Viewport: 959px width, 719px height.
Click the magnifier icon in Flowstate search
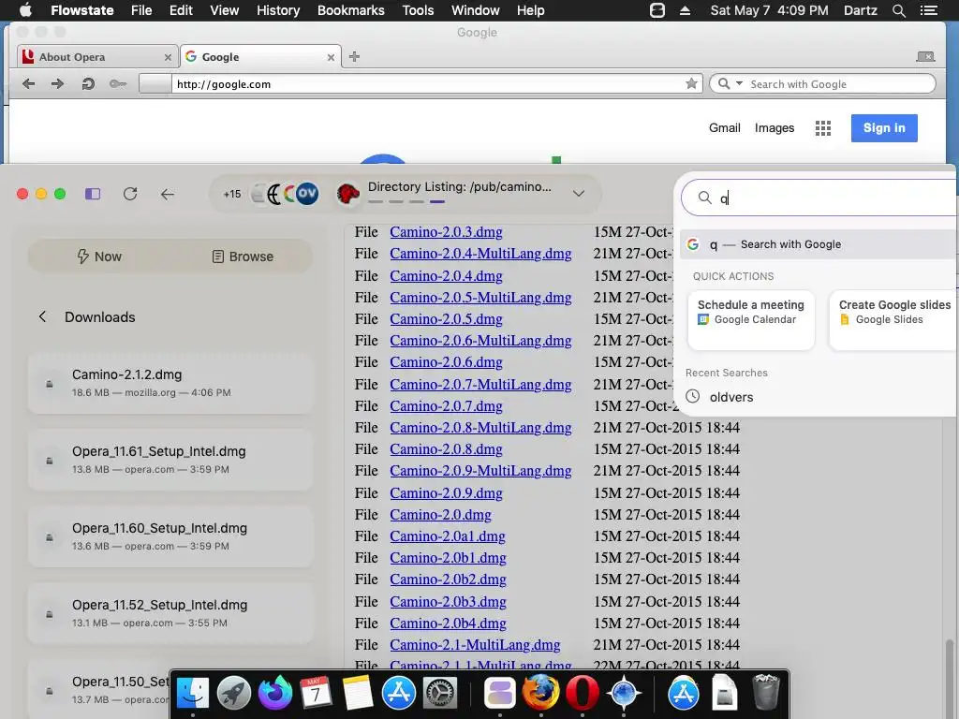(x=704, y=198)
